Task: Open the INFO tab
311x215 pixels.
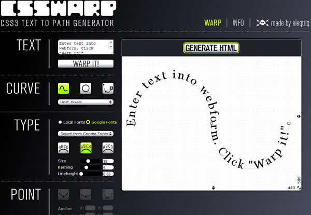Action: (x=238, y=23)
